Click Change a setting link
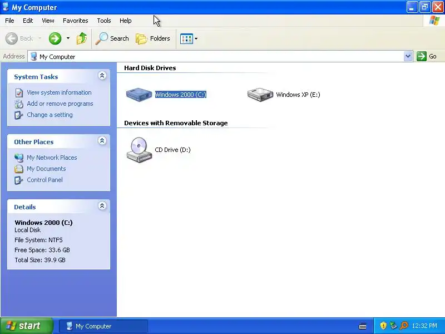445x334 pixels. (x=50, y=115)
